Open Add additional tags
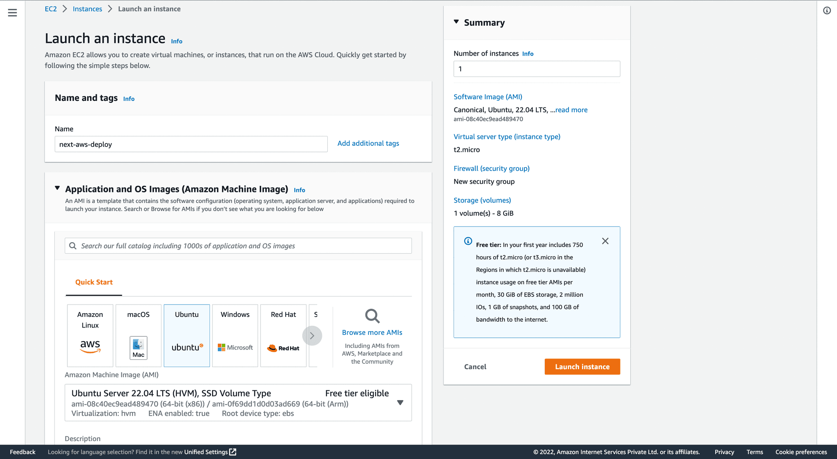 point(367,143)
